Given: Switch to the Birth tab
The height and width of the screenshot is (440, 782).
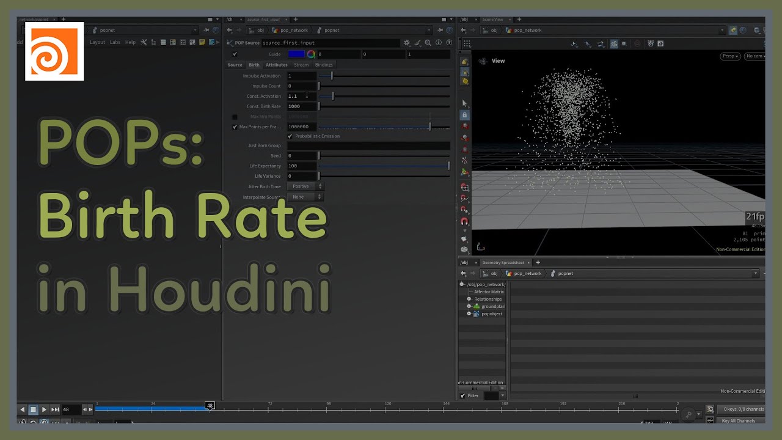Looking at the screenshot, I should coord(254,65).
